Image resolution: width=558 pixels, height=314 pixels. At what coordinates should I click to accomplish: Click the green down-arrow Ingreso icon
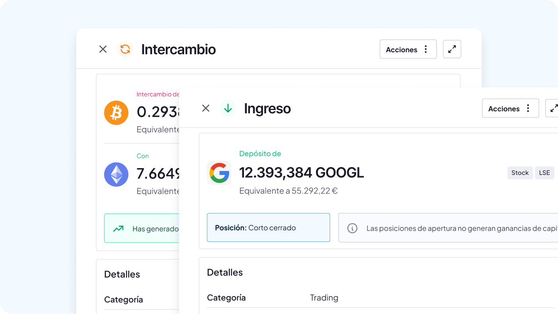tap(228, 108)
